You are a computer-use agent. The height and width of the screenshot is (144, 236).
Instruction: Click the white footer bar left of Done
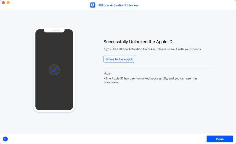(110, 139)
